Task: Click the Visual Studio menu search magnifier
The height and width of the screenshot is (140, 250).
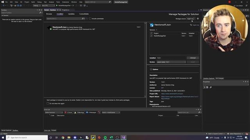Action: pos(110,2)
